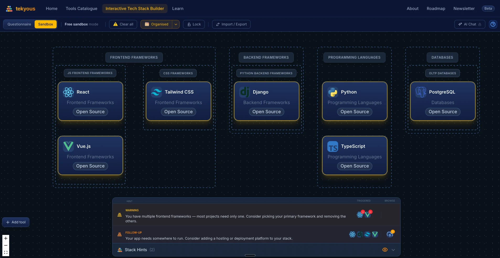Clear all tools from canvas
500x258 pixels.
pos(123,24)
